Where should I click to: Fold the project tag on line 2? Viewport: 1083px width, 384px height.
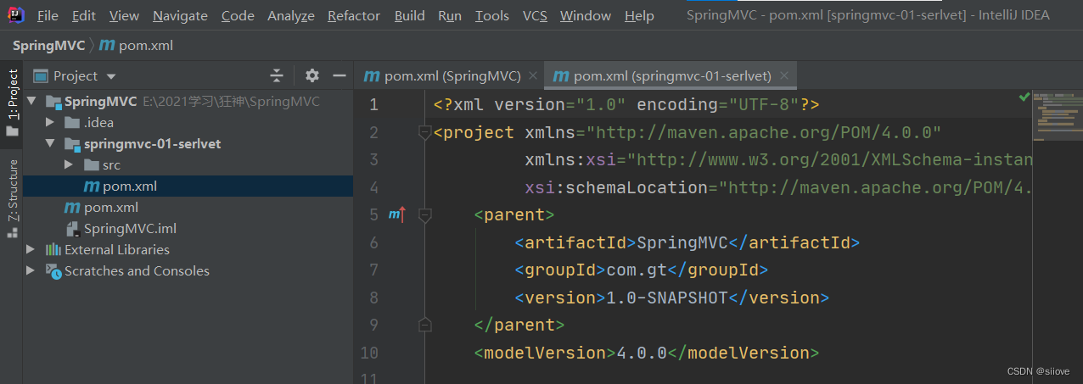pos(425,133)
